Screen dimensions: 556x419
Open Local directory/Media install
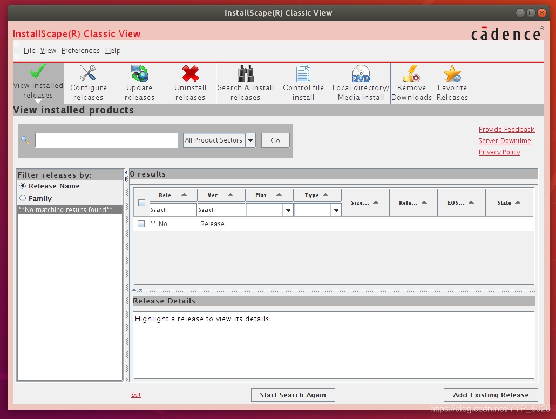click(x=361, y=83)
